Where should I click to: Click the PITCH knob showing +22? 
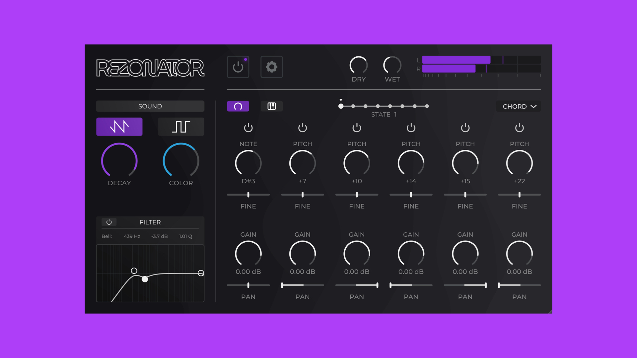pyautogui.click(x=519, y=163)
